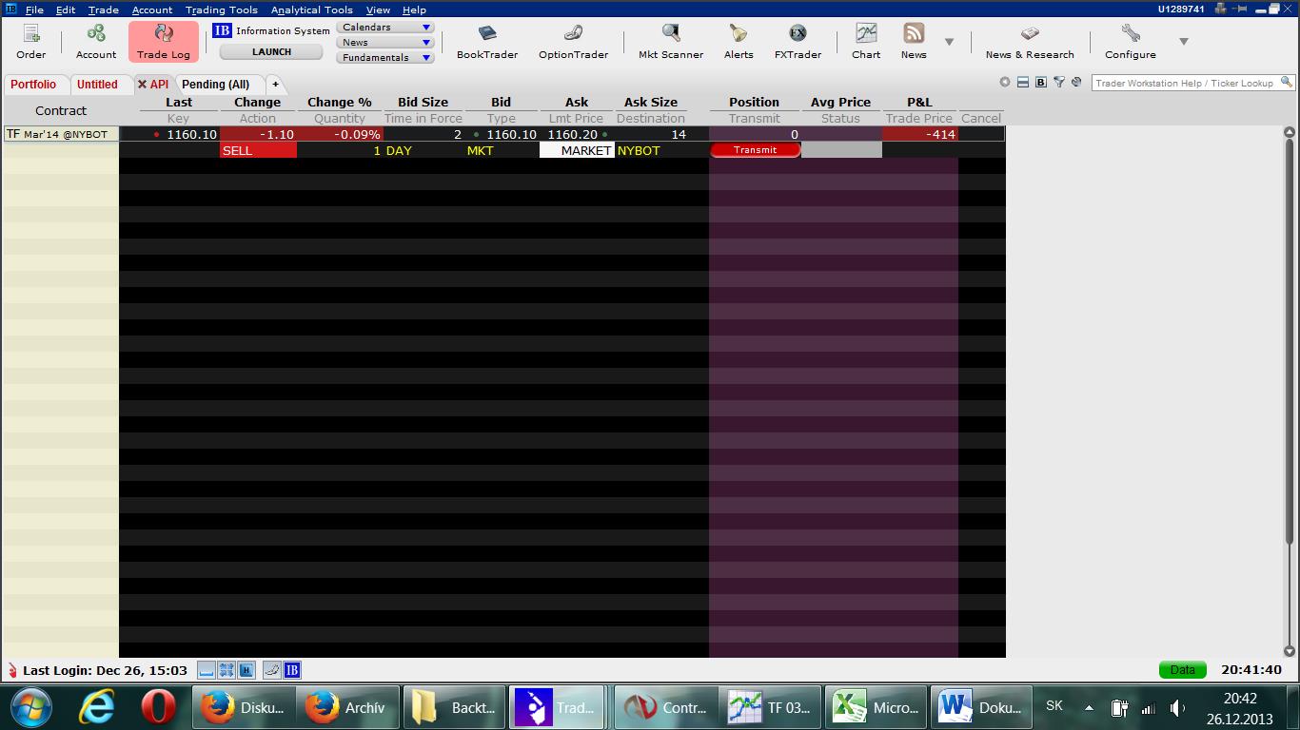1300x730 pixels.
Task: Launch BookTrader
Action: (487, 42)
